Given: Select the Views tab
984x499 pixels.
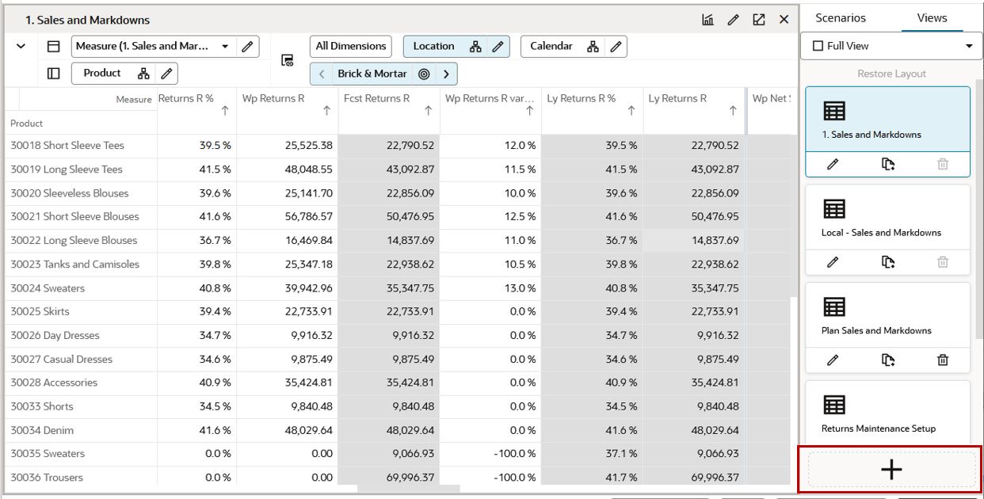Looking at the screenshot, I should point(932,18).
